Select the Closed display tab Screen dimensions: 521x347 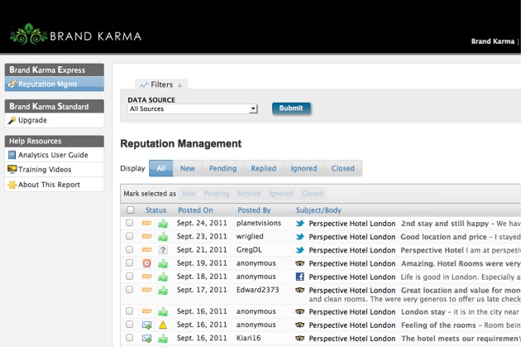pos(343,168)
